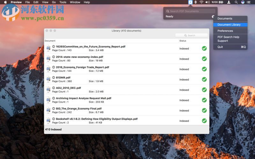This screenshot has width=255, height=159.
Task: Quit PDF Search via Quit entry
Action: pyautogui.click(x=230, y=47)
